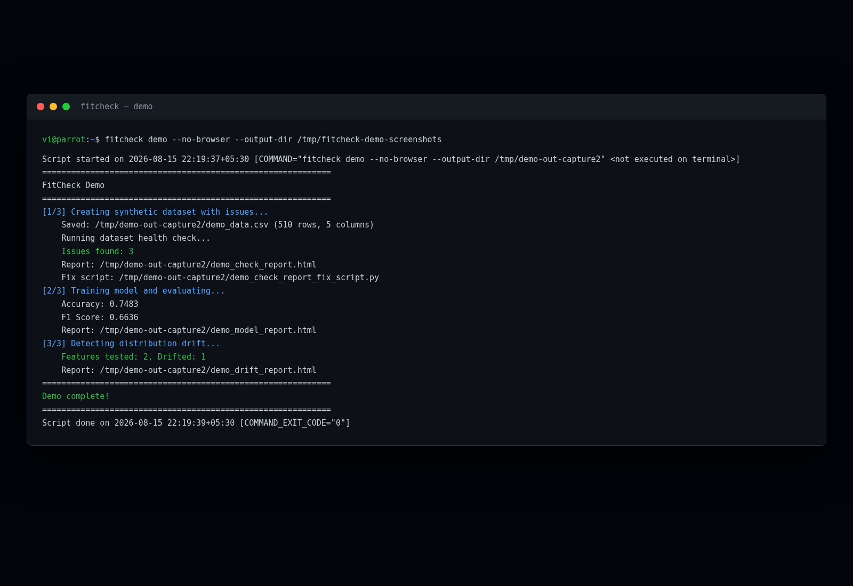Click the "Script done on 2026-08-15" line
This screenshot has width=853, height=586.
[196, 423]
